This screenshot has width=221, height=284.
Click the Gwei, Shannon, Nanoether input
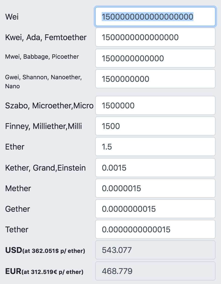pyautogui.click(x=155, y=79)
